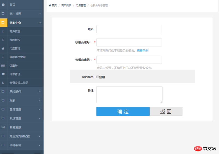
Task: Click the dashboard icon beside 首页
Action: click(x=3, y=5)
